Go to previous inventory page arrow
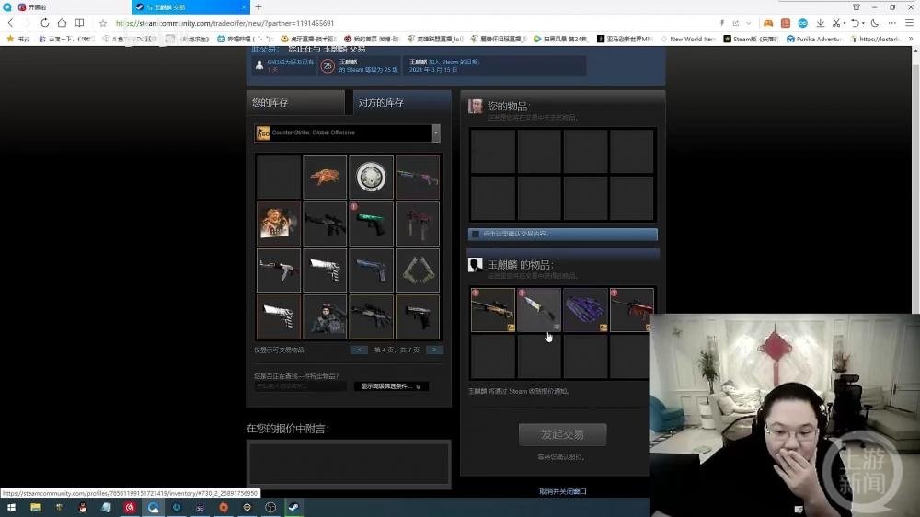Screen dimensions: 920x517 [x=359, y=350]
